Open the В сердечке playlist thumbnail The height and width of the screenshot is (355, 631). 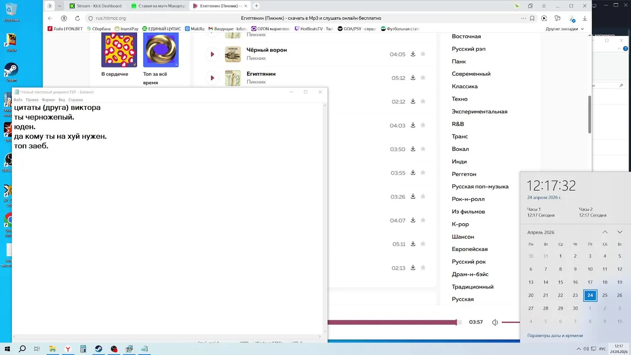[119, 50]
